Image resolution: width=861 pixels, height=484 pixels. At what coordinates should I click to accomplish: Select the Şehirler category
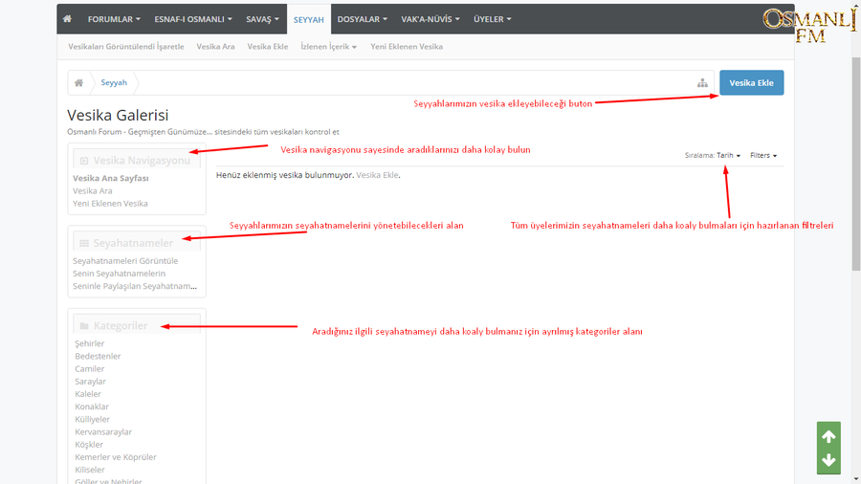90,343
